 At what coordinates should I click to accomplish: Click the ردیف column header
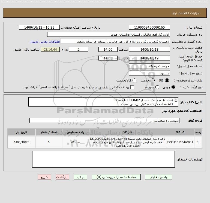click(198, 132)
